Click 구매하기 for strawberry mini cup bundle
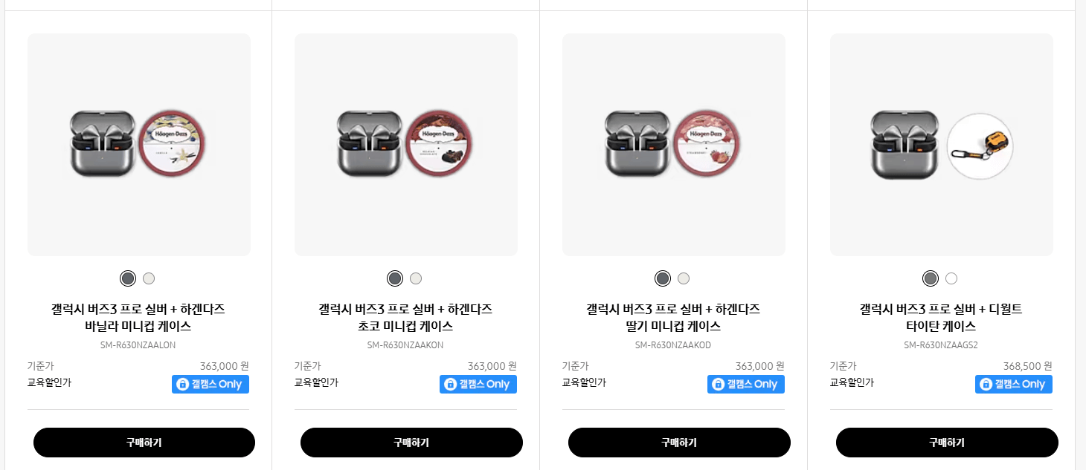Viewport: 1086px width, 470px height. [679, 443]
